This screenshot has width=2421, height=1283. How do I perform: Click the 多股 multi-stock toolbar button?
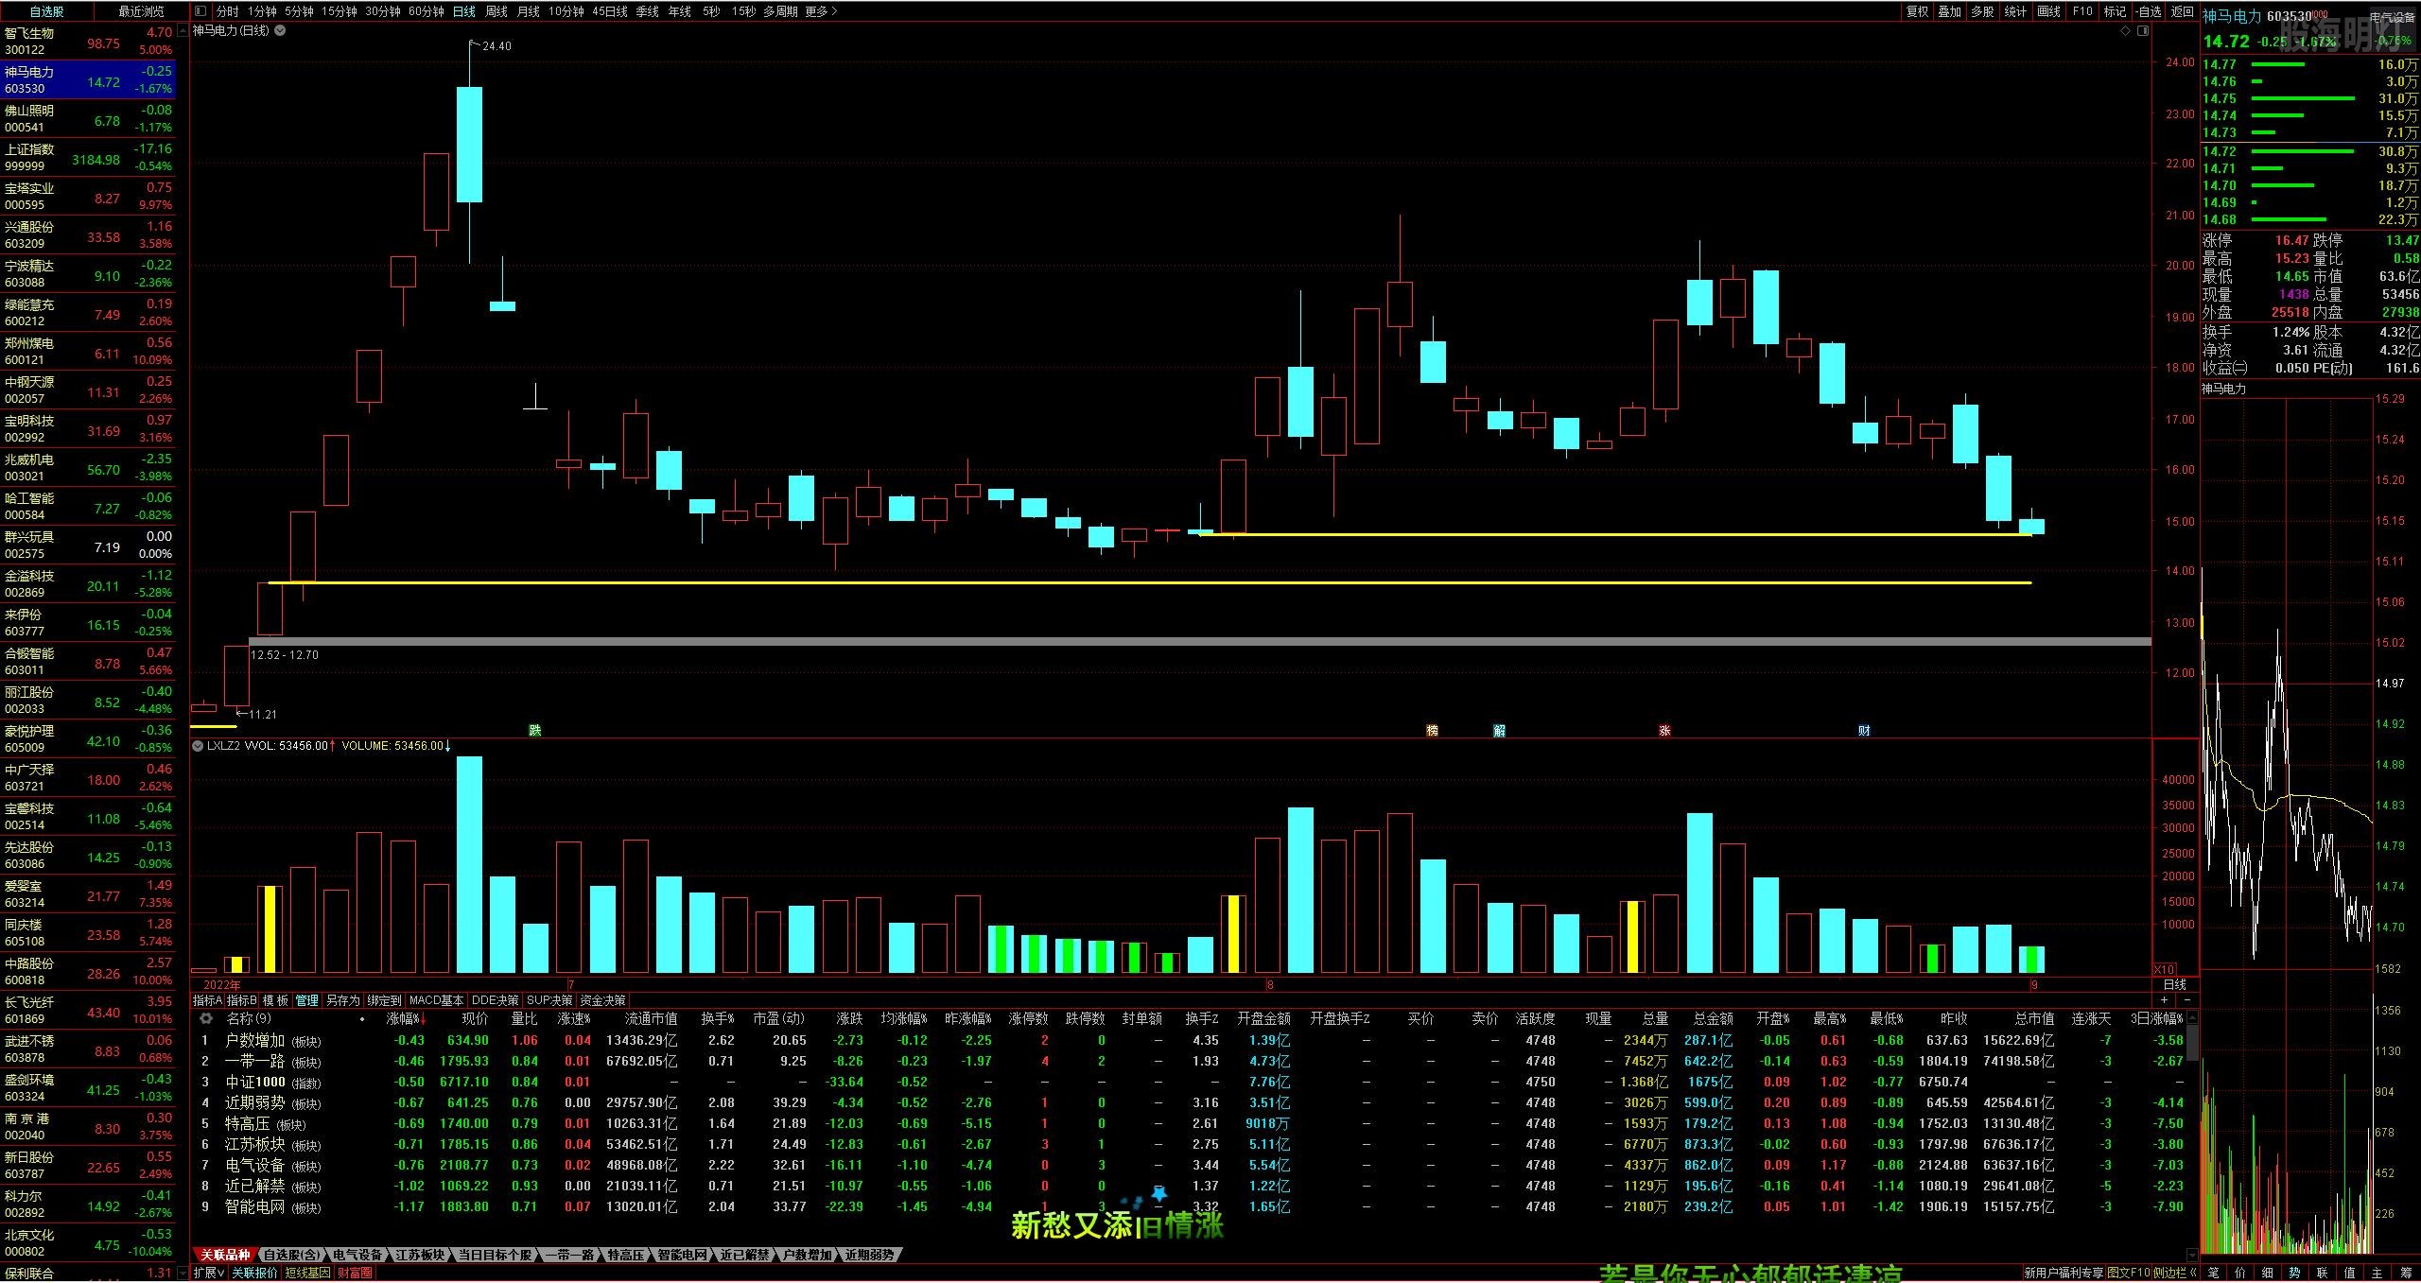point(1983,11)
